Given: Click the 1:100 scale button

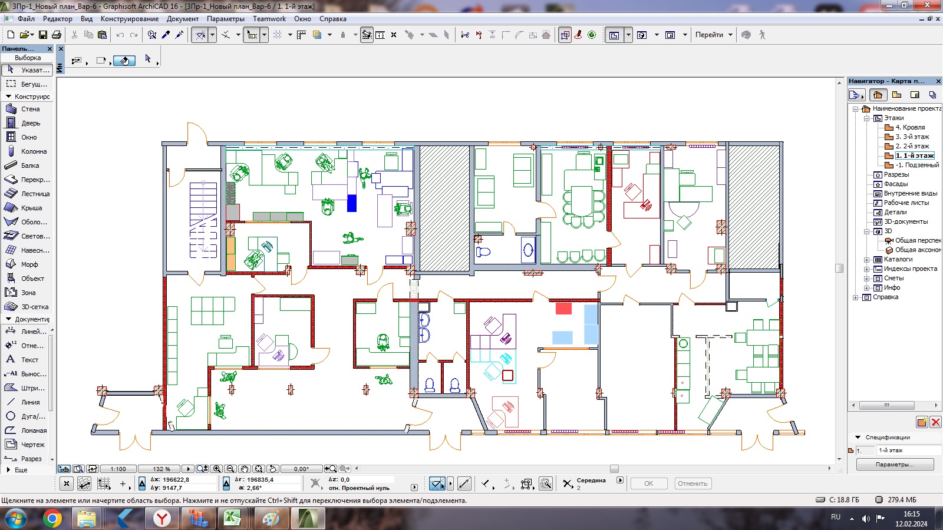Looking at the screenshot, I should click(118, 469).
